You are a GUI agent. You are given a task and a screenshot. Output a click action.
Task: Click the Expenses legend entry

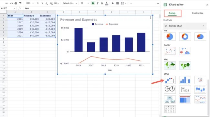pos(112,24)
